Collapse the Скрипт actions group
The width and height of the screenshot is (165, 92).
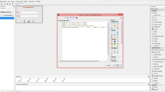[x=115, y=30]
